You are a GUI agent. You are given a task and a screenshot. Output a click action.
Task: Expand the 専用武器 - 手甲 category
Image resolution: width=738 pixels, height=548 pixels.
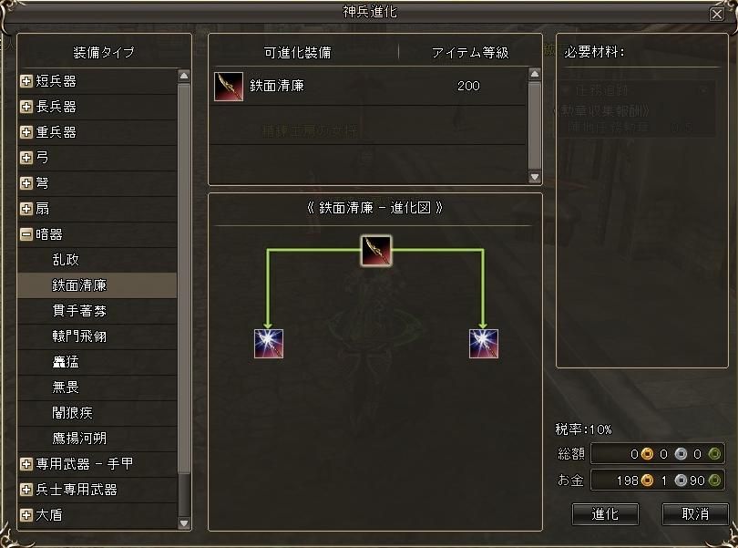(x=26, y=464)
